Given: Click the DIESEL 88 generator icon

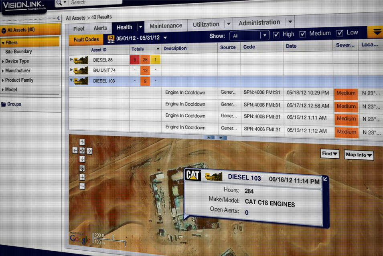Looking at the screenshot, I should click(81, 60).
